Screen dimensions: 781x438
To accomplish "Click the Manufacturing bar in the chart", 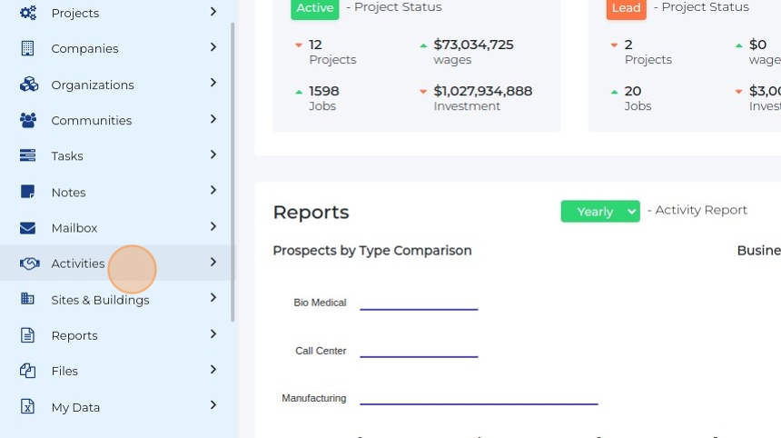I will 479,403.
